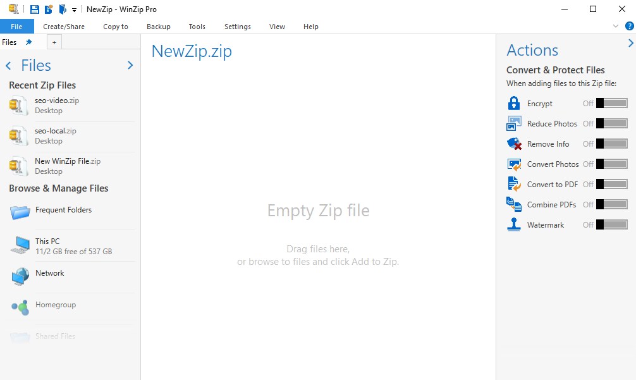Switch to the View tab
The width and height of the screenshot is (636, 380).
coord(277,27)
